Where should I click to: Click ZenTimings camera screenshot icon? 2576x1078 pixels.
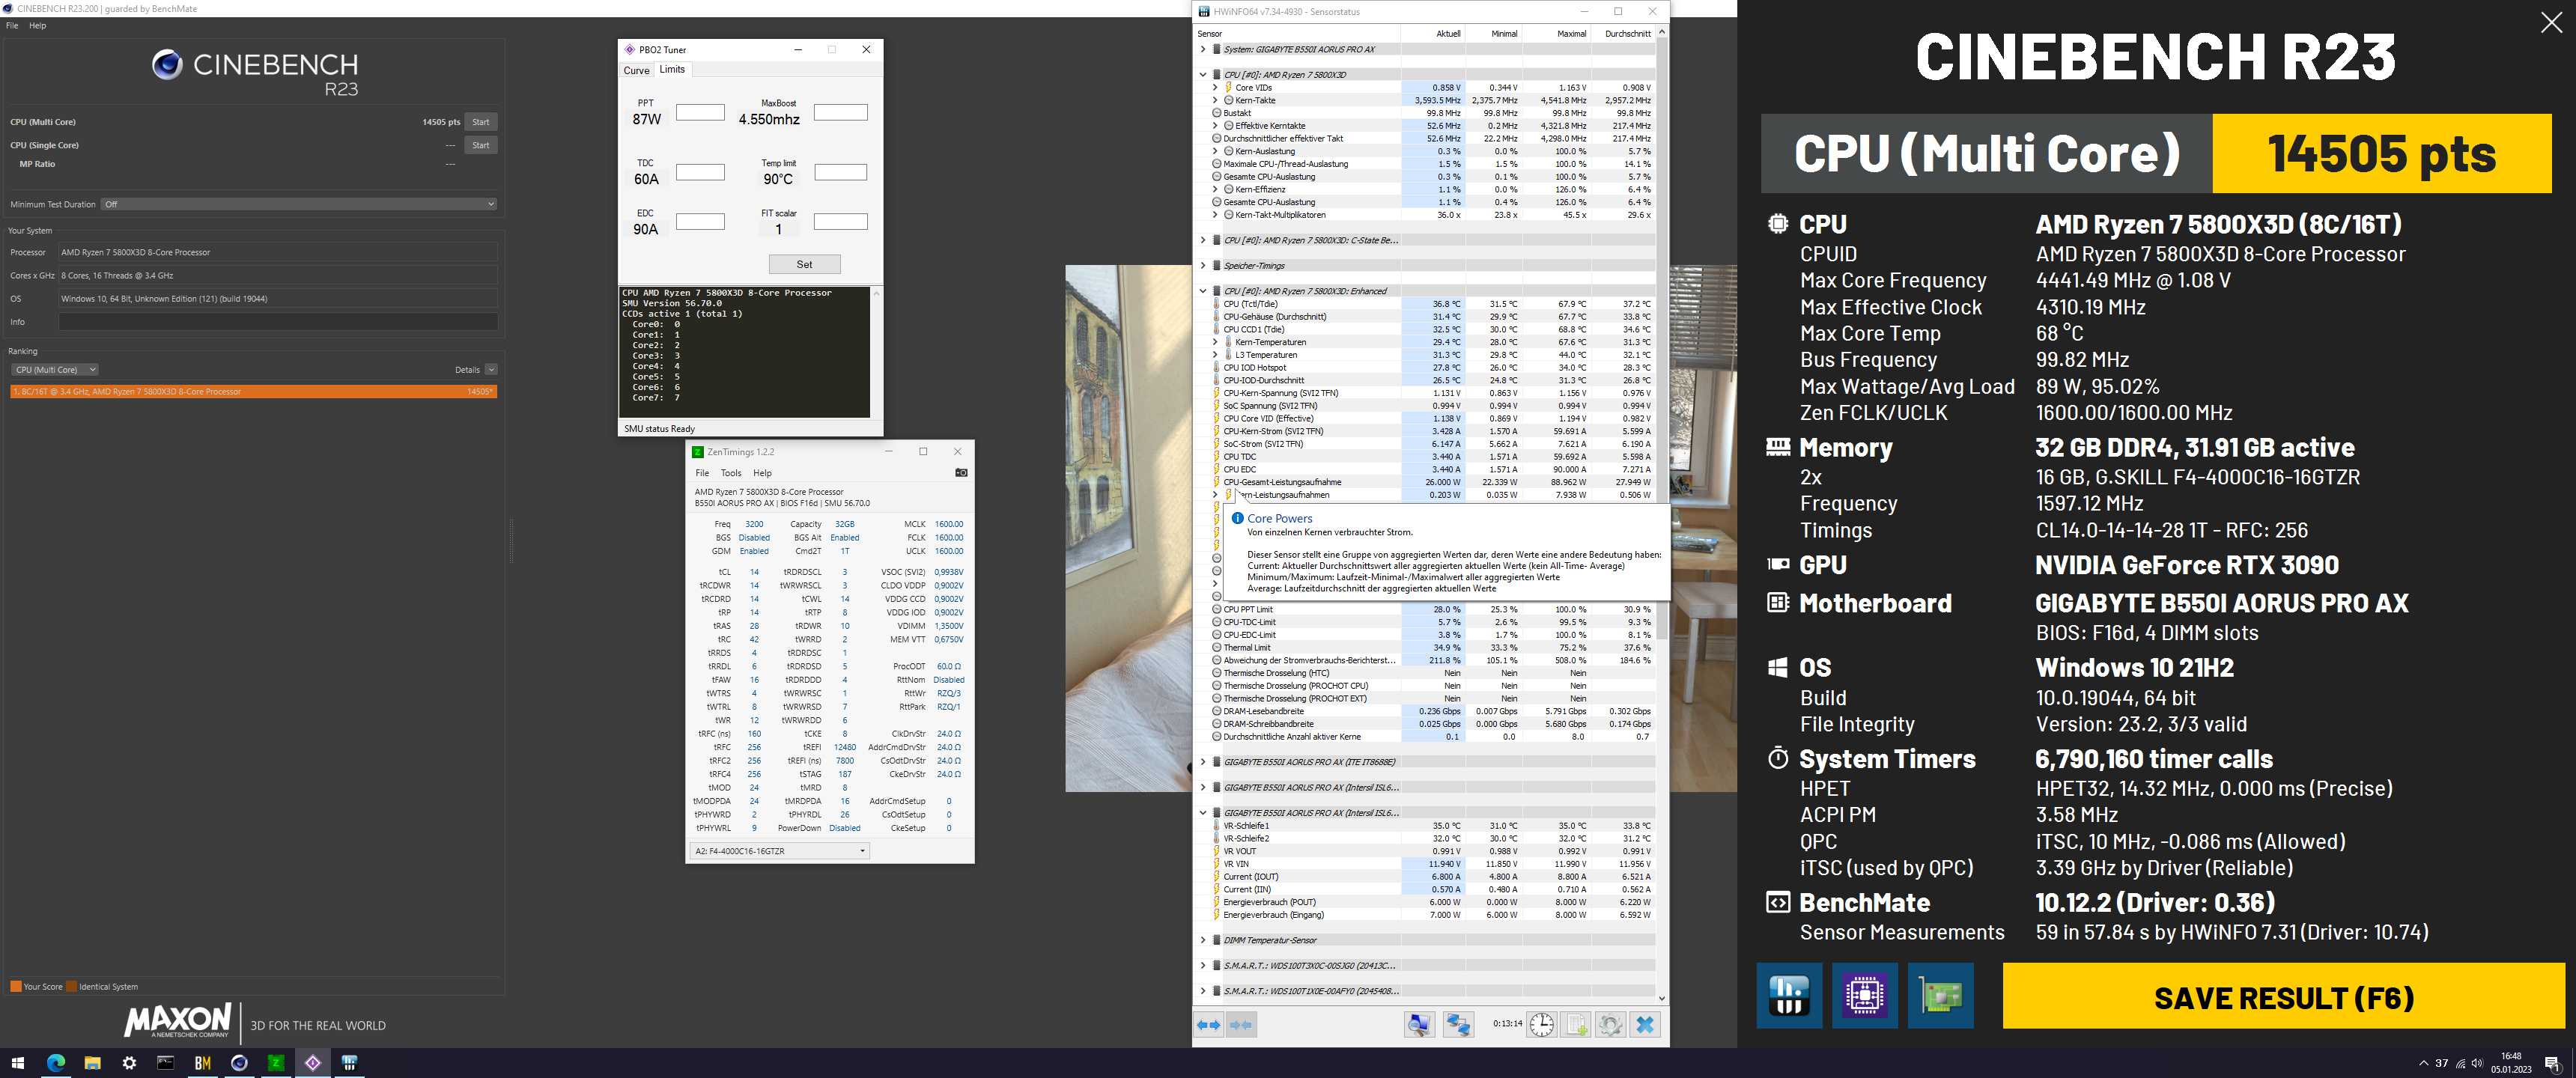point(961,473)
